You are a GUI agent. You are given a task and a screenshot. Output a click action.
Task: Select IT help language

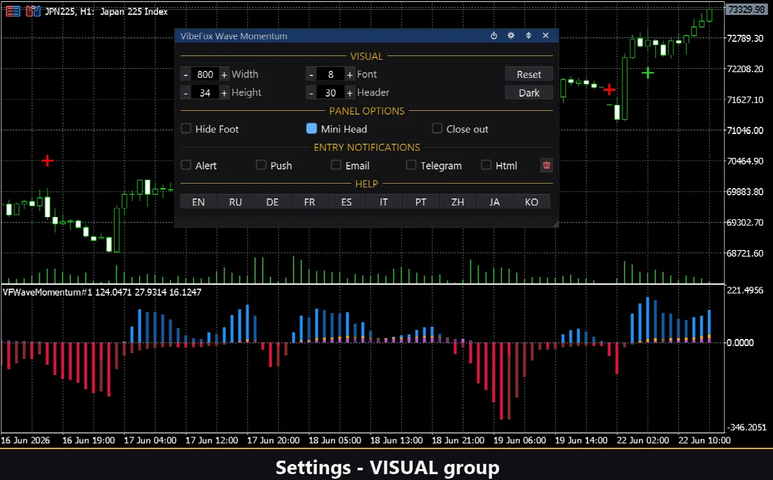(x=383, y=202)
